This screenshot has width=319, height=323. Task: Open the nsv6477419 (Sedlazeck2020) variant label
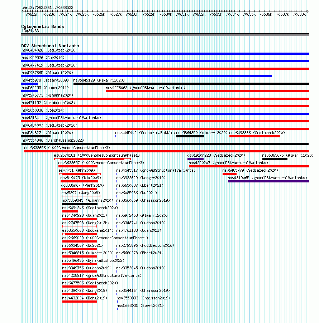(49, 65)
